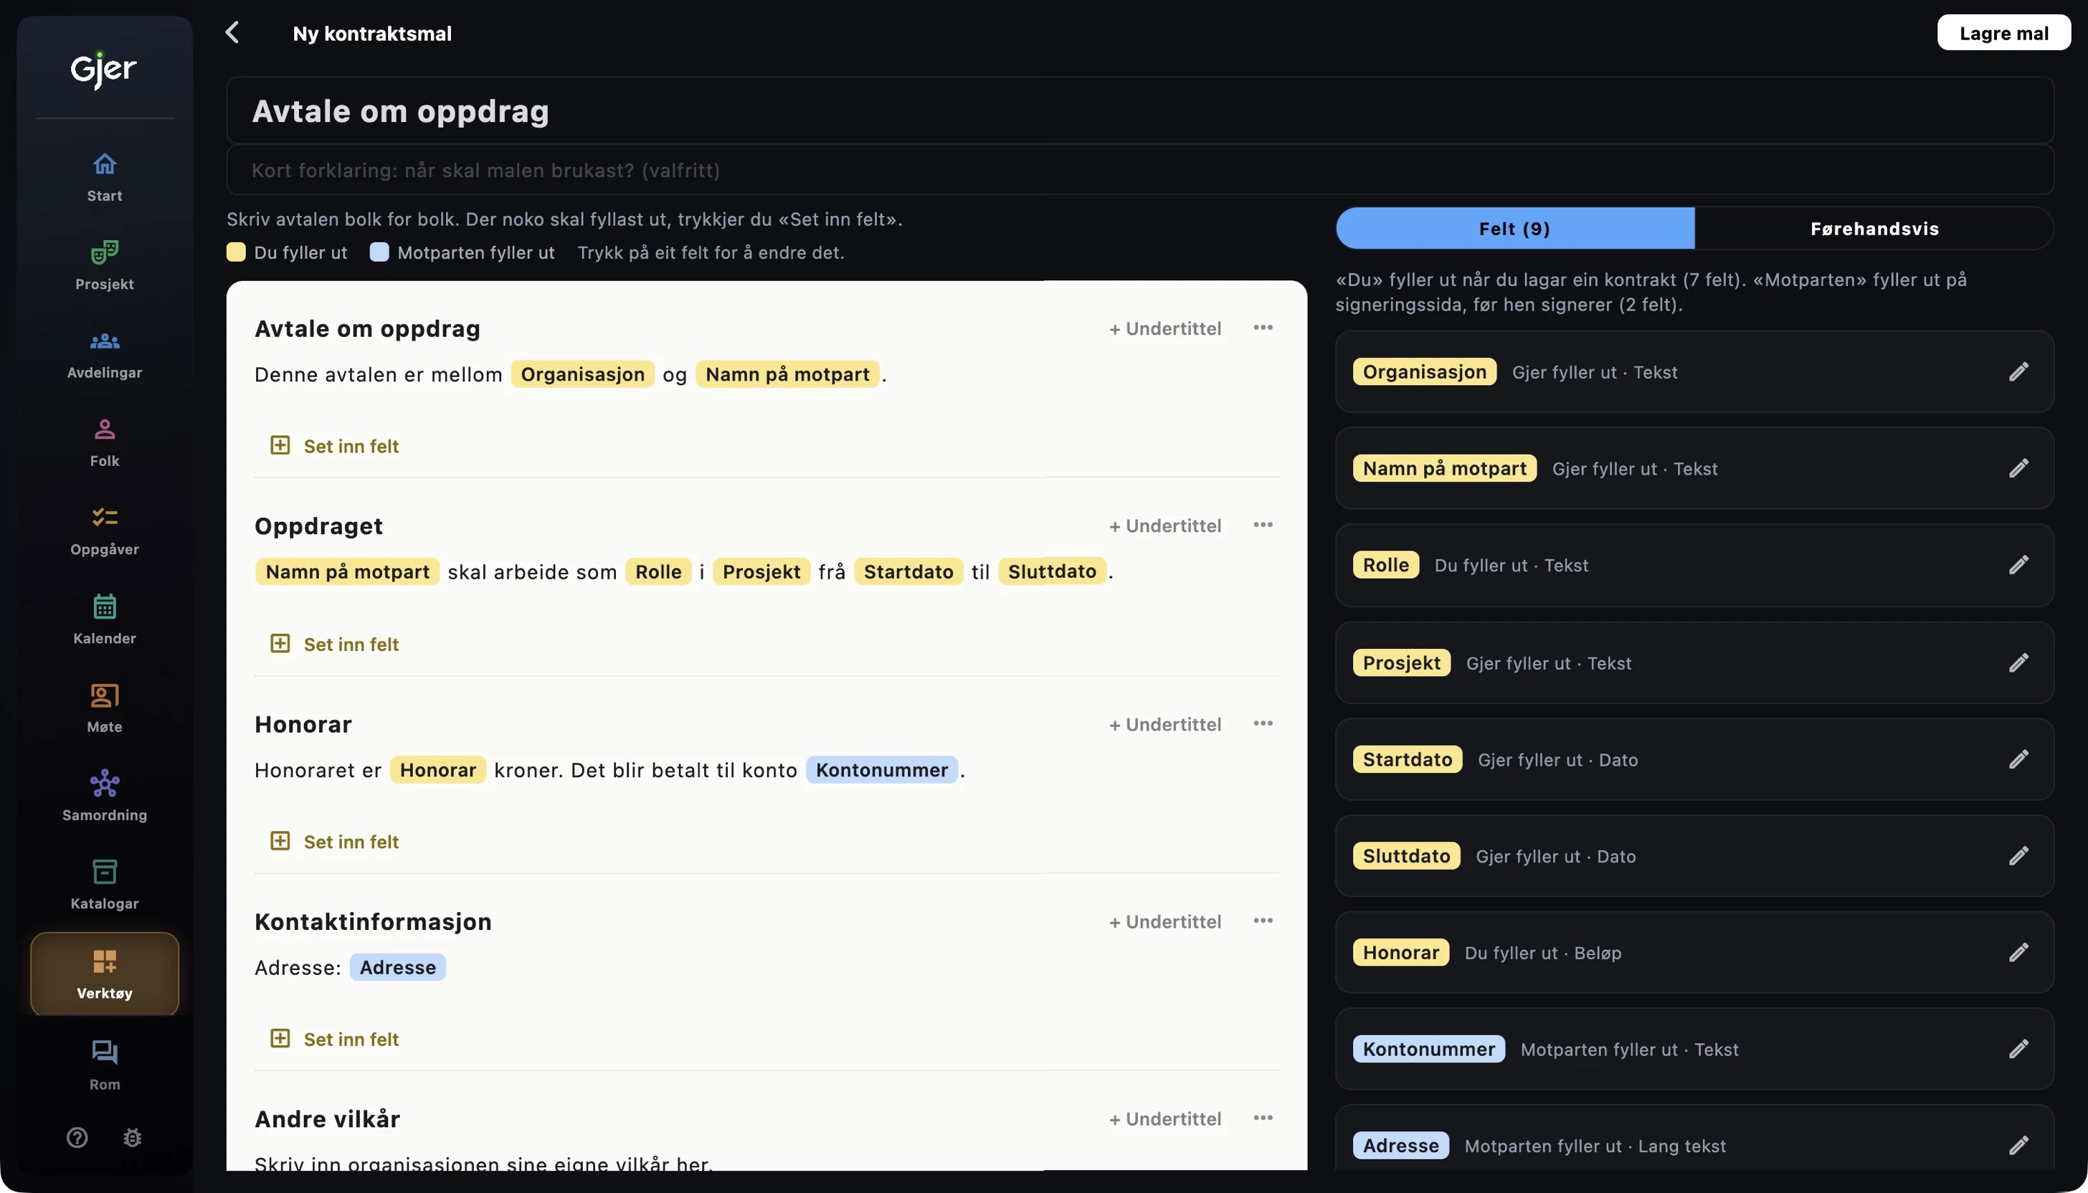Switch to the Førehandsvis tab
The image size is (2088, 1193).
1874,229
